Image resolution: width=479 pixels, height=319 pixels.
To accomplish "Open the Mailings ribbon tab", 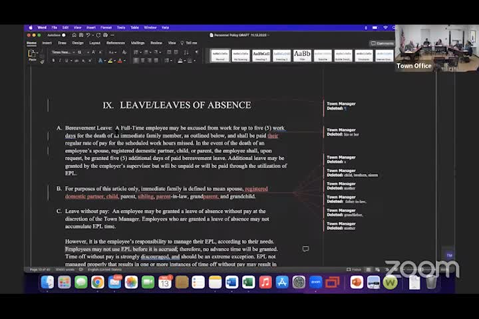I will coord(138,43).
